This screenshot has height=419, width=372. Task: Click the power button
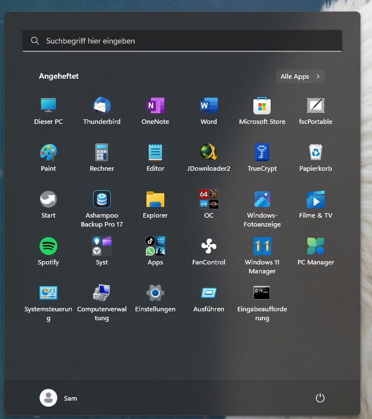coord(320,398)
